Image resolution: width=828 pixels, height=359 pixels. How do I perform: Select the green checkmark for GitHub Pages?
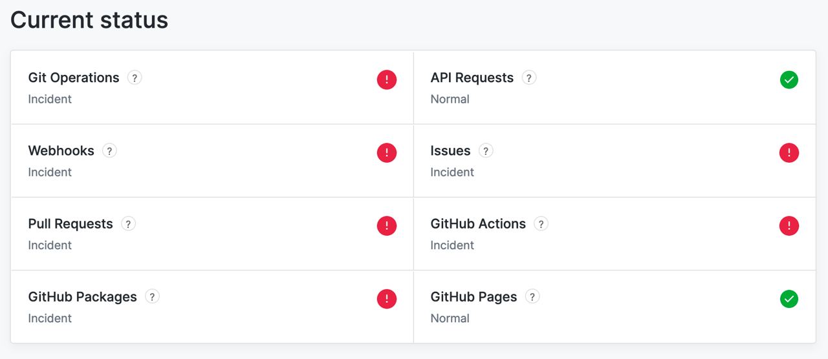[789, 299]
